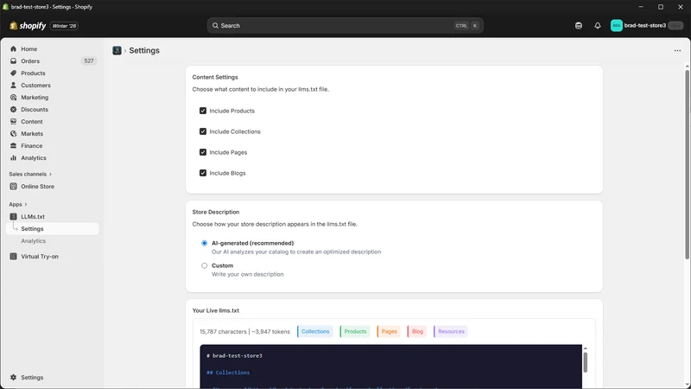Viewport: 691px width, 389px height.
Task: Open brad-test-store3 account menu
Action: [x=646, y=26]
